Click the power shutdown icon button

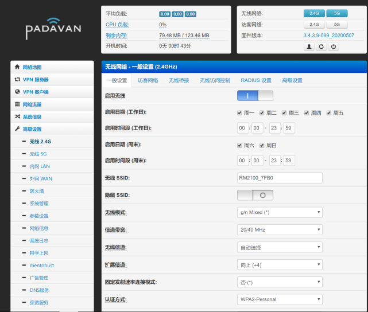pyautogui.click(x=333, y=46)
